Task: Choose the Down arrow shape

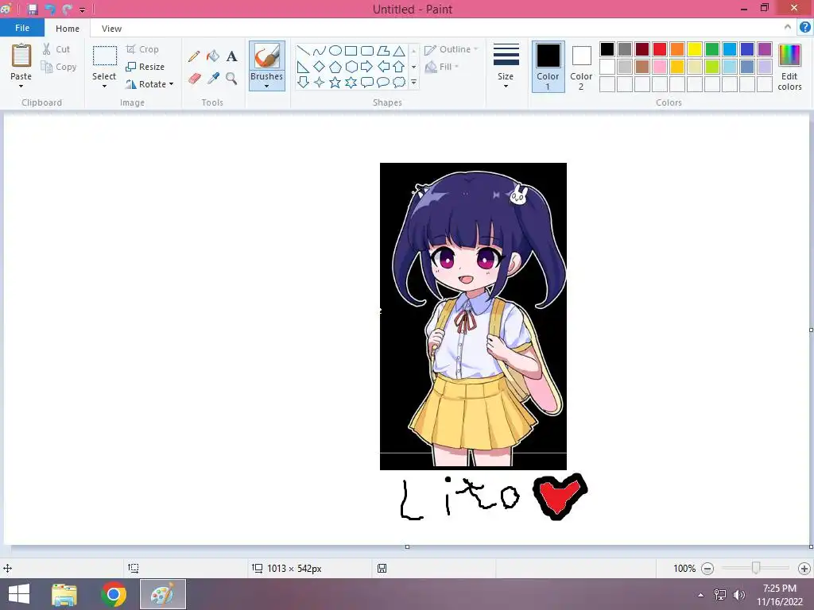Action: tap(303, 82)
